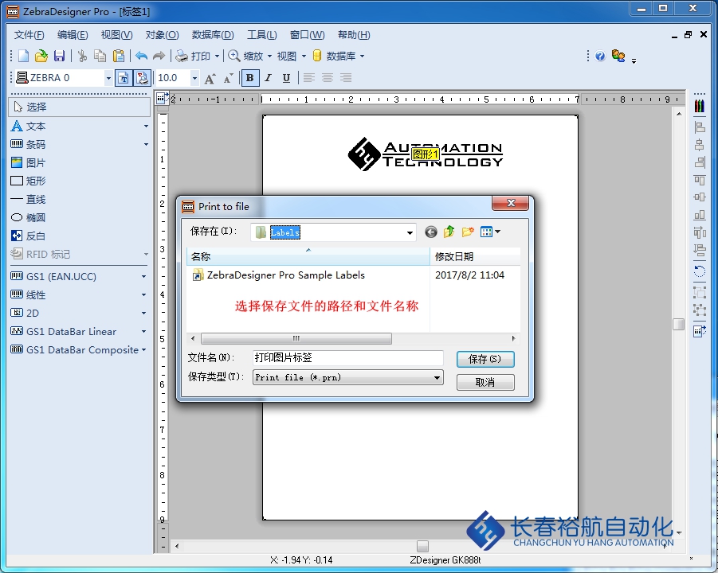Click the 保存(S) button
Image resolution: width=718 pixels, height=573 pixels.
pyautogui.click(x=485, y=359)
